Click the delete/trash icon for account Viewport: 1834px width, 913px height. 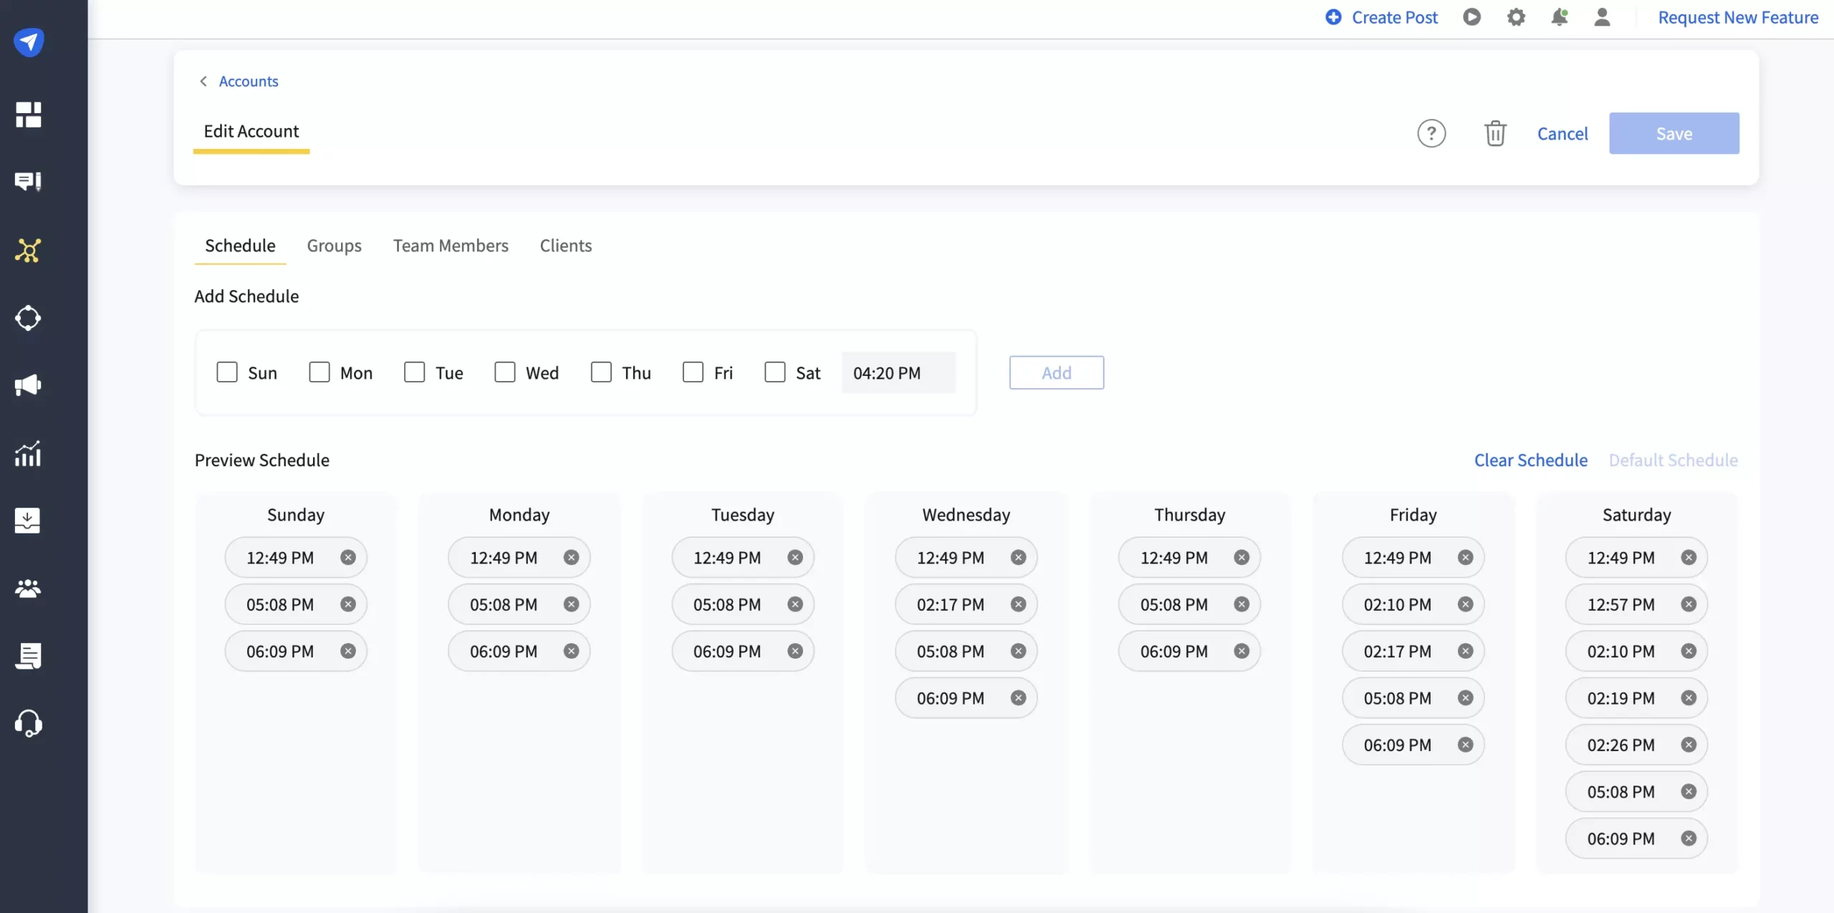1496,132
